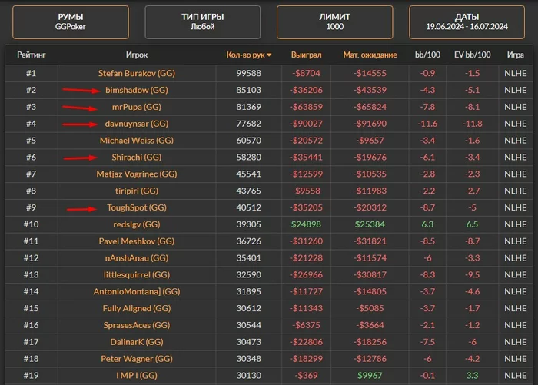Open the РУМЫ GGPoker room filter

71,21
